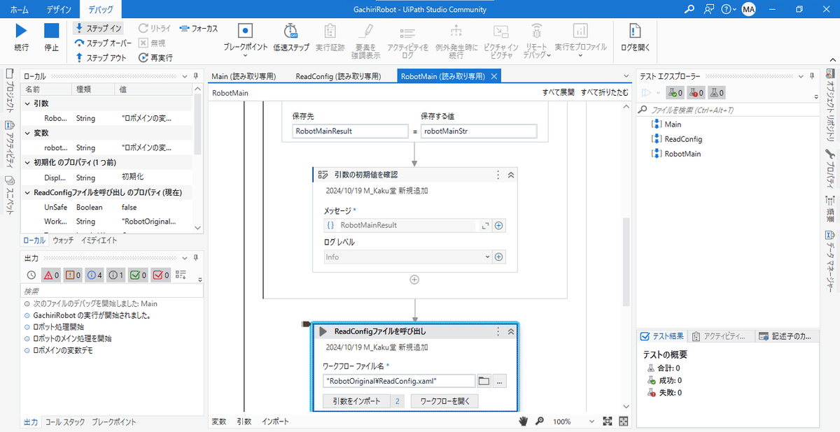Open options menu of ReadConfigファイルを呼び出し activity
The width and height of the screenshot is (840, 432).
point(498,331)
